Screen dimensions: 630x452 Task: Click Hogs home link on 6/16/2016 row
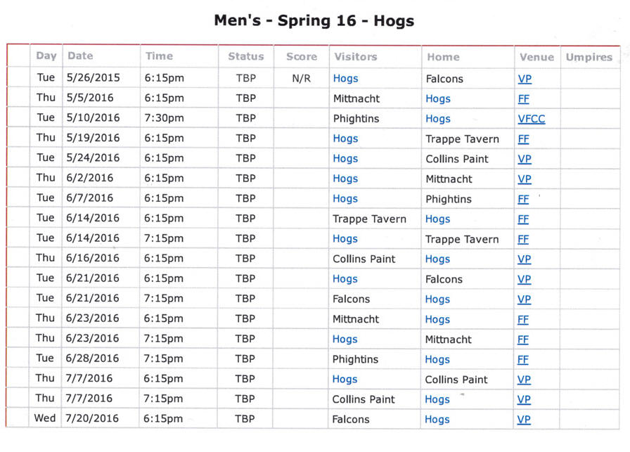tap(437, 259)
